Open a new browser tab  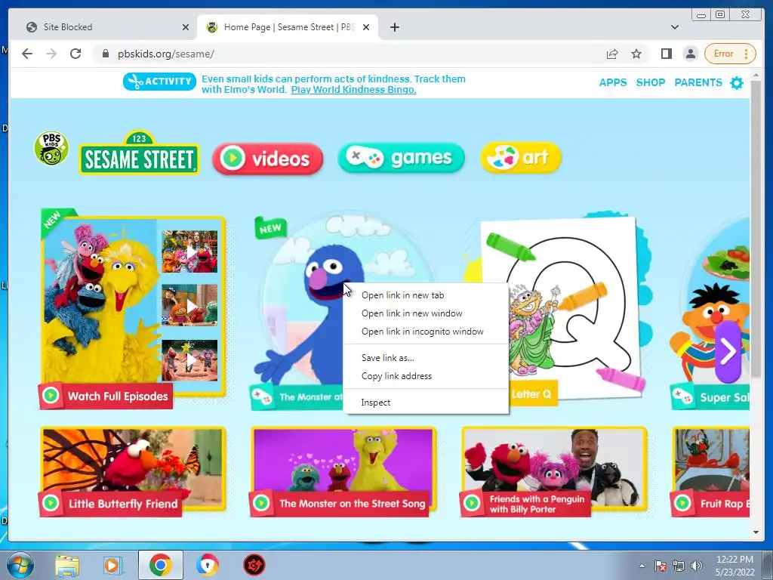pyautogui.click(x=394, y=27)
